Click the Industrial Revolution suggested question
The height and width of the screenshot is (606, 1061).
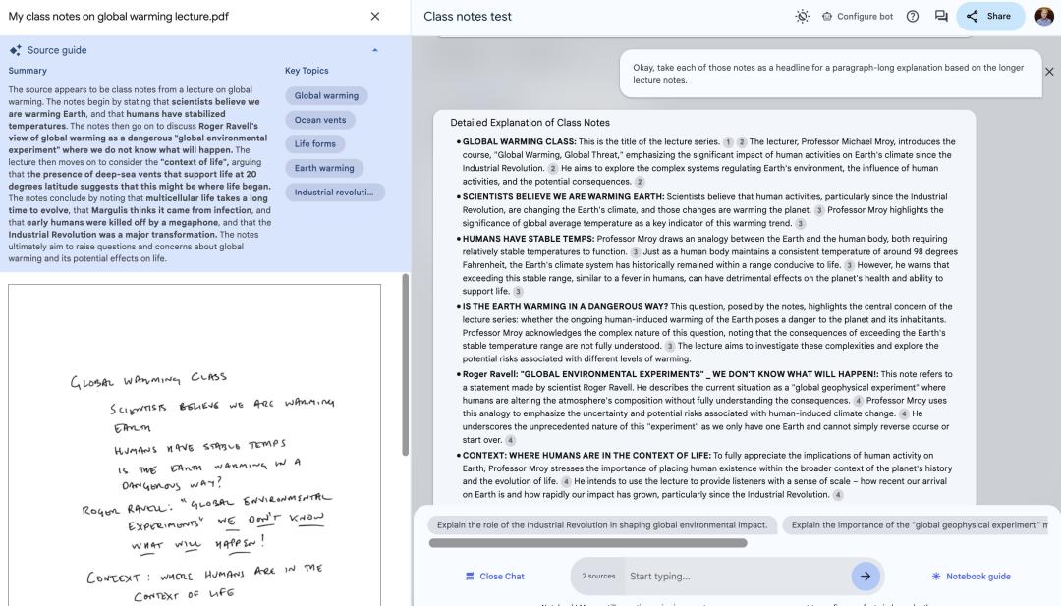point(602,525)
